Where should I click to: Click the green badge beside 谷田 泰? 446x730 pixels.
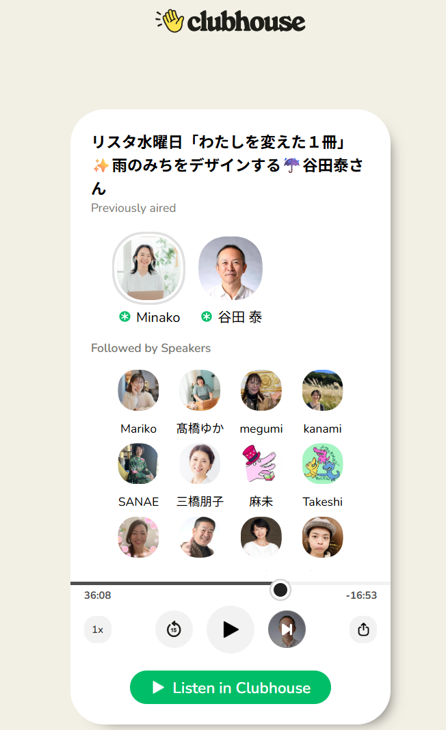pyautogui.click(x=206, y=317)
